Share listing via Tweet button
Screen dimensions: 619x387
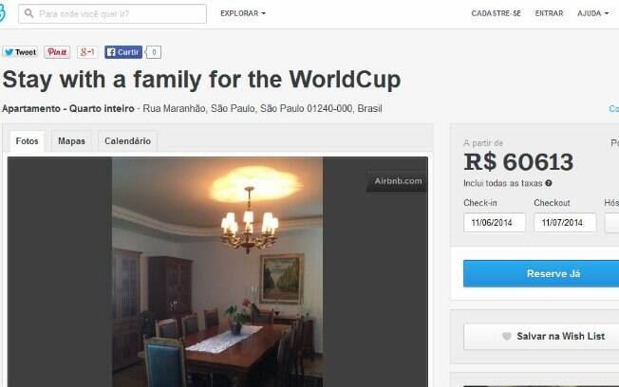20,52
